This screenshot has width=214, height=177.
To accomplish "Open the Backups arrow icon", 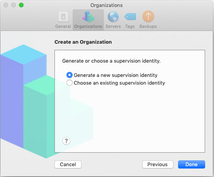I will tap(148, 16).
